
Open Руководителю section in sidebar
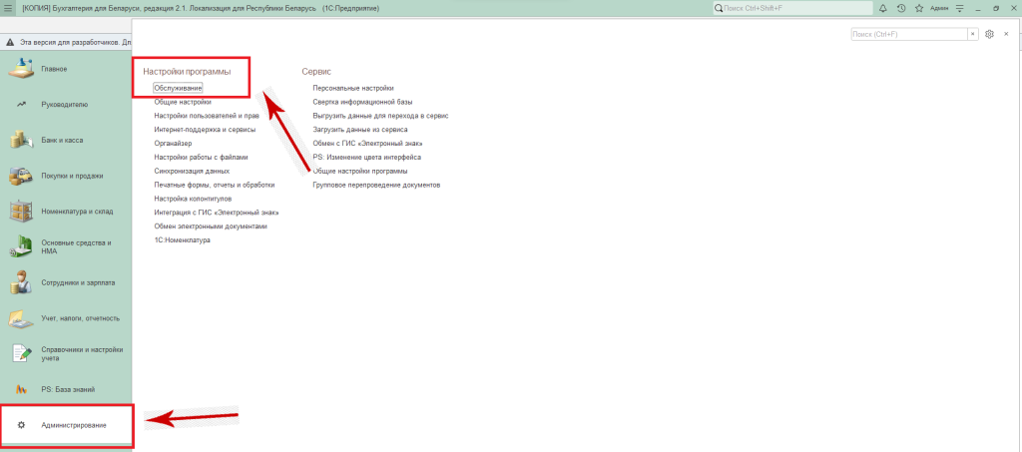coord(64,104)
